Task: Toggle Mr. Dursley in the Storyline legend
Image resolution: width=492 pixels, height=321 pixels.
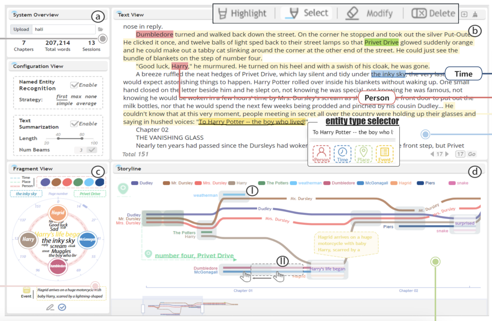Action: coord(178,183)
